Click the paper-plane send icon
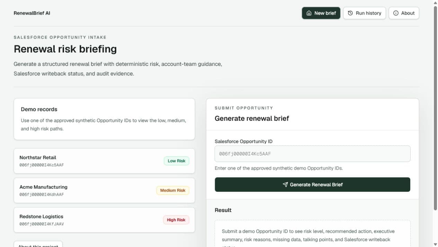Screen dimensions: 438x247 (285, 185)
